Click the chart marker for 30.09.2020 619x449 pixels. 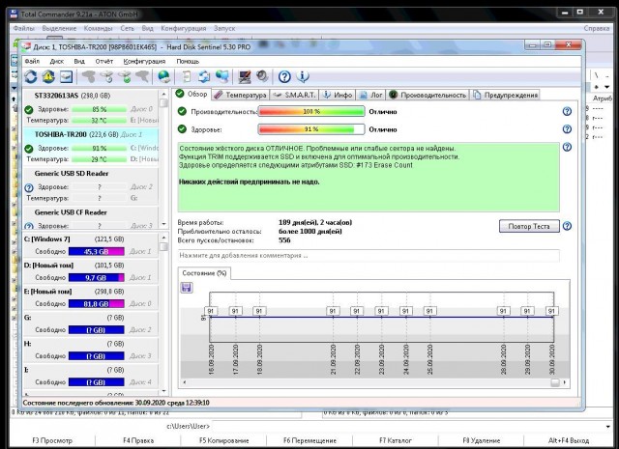tap(551, 311)
